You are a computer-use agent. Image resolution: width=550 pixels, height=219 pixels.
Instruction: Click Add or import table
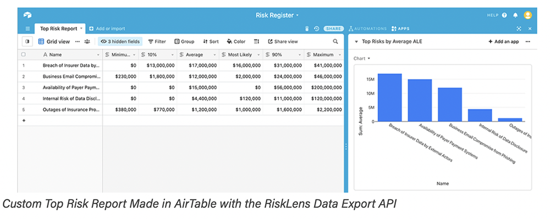coord(107,29)
